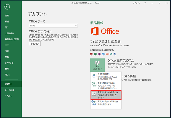Select 新規 in the sidebar
The height and width of the screenshot is (118, 171).
pos(7,22)
